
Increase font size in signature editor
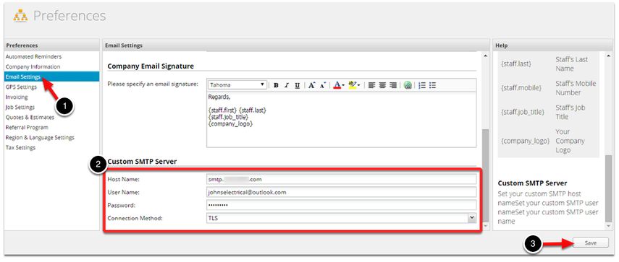pos(312,85)
